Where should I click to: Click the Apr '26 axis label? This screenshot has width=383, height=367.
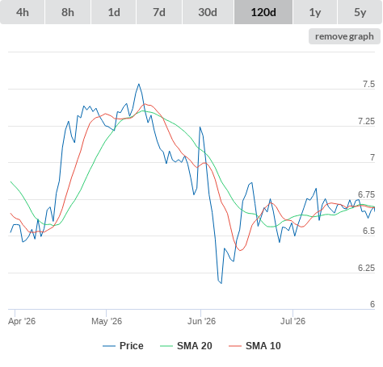(22, 321)
